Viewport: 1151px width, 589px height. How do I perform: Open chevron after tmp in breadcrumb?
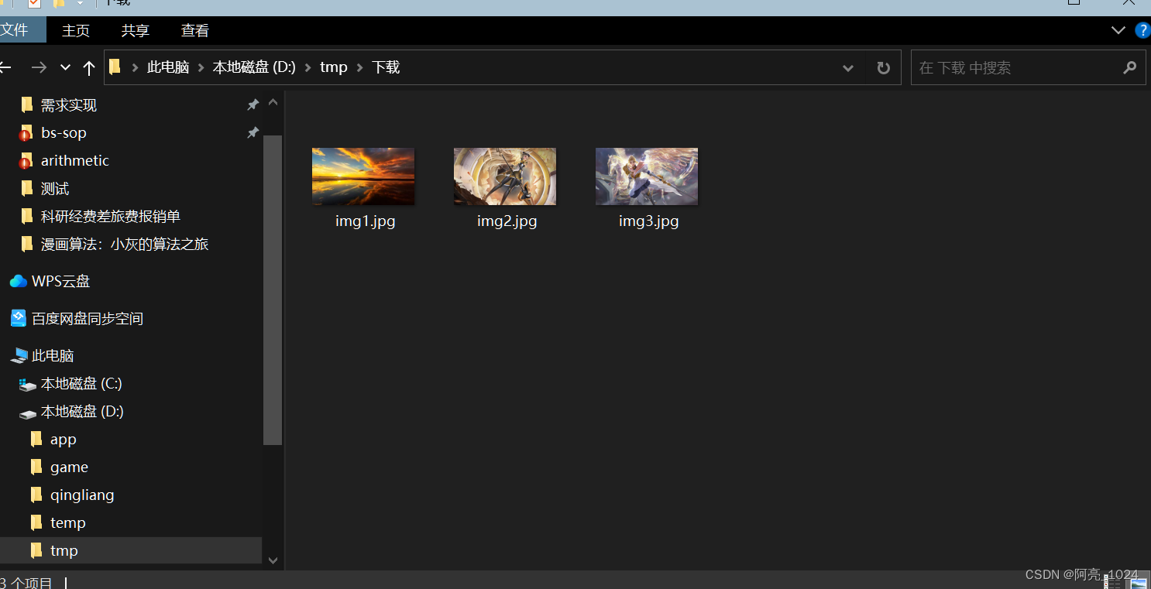coord(359,67)
